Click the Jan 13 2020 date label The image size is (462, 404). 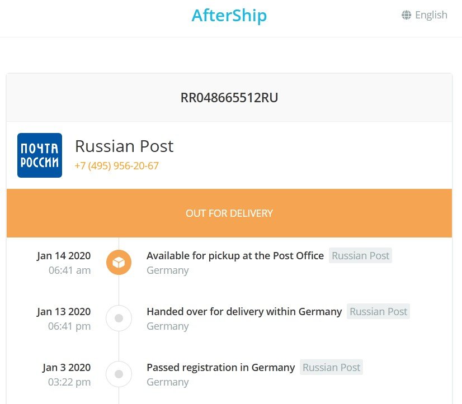coord(64,311)
